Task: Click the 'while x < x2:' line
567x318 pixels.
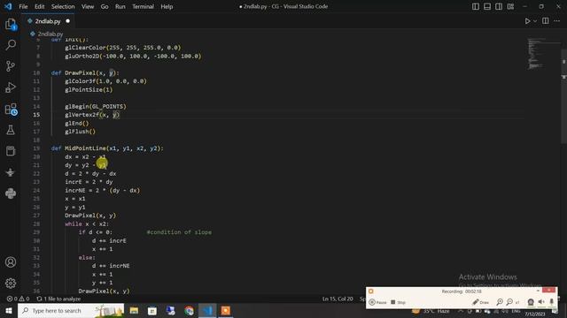Action: point(87,223)
